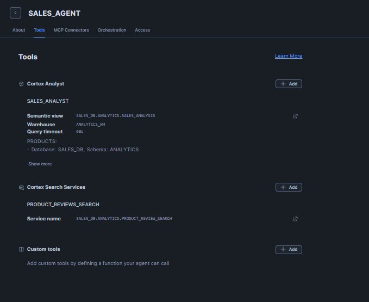369x302 pixels.
Task: Add a new Cortex Analyst tool
Action: pos(289,84)
